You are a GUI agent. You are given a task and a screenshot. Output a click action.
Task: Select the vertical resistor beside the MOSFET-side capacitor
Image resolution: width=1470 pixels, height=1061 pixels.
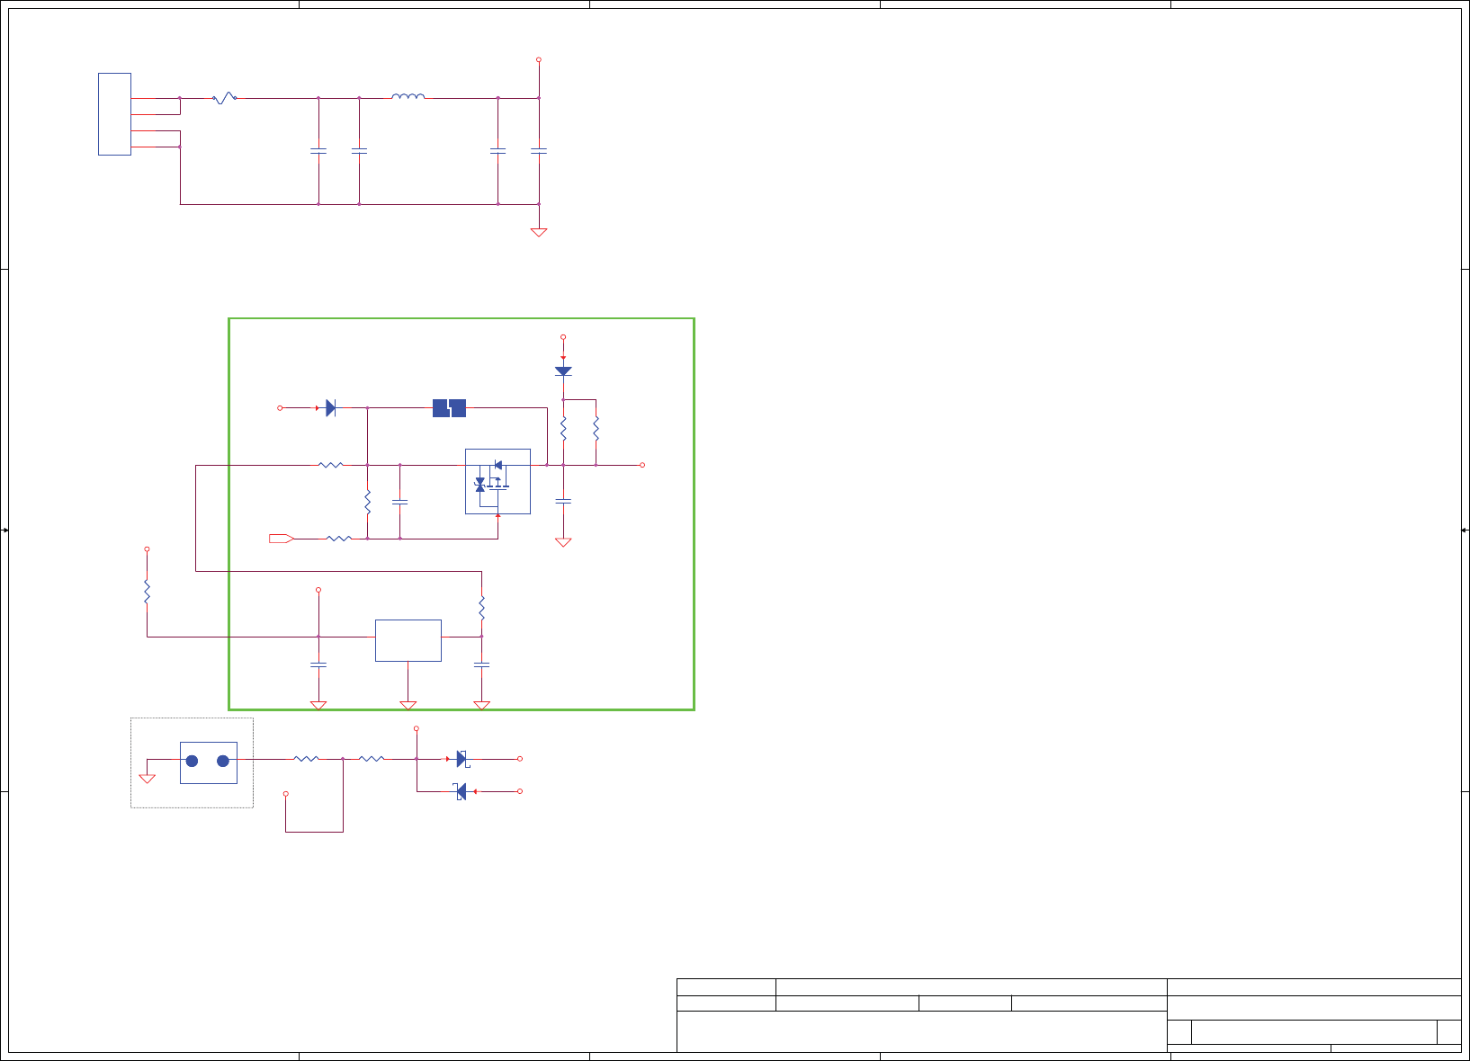[x=367, y=502]
